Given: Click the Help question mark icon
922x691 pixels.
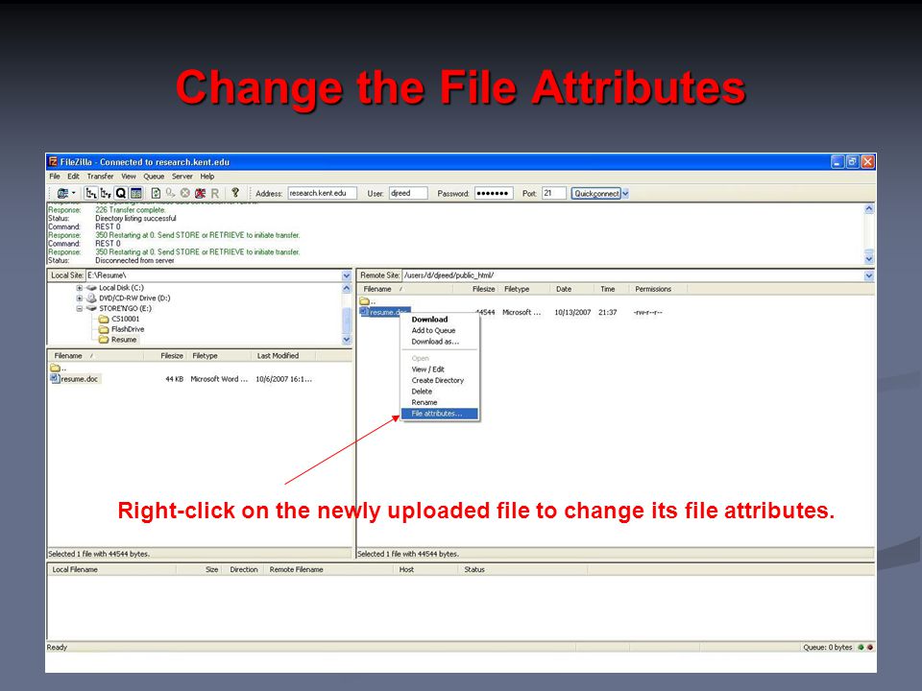Looking at the screenshot, I should point(235,193).
